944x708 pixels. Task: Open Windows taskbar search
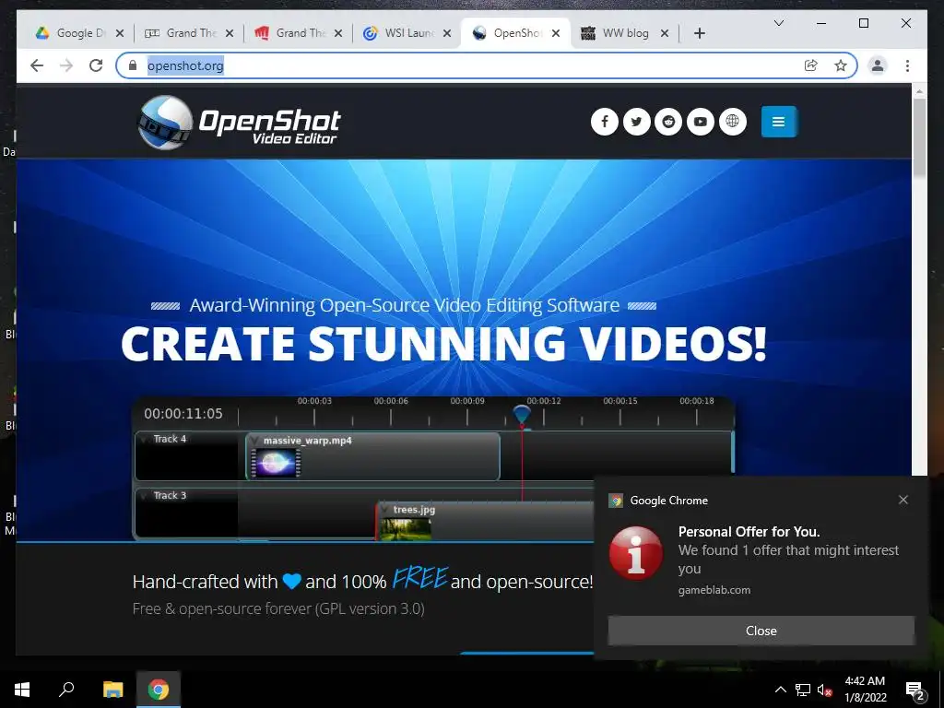[x=66, y=690]
